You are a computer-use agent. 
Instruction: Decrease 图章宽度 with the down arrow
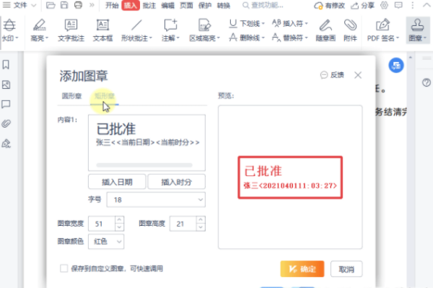click(119, 227)
